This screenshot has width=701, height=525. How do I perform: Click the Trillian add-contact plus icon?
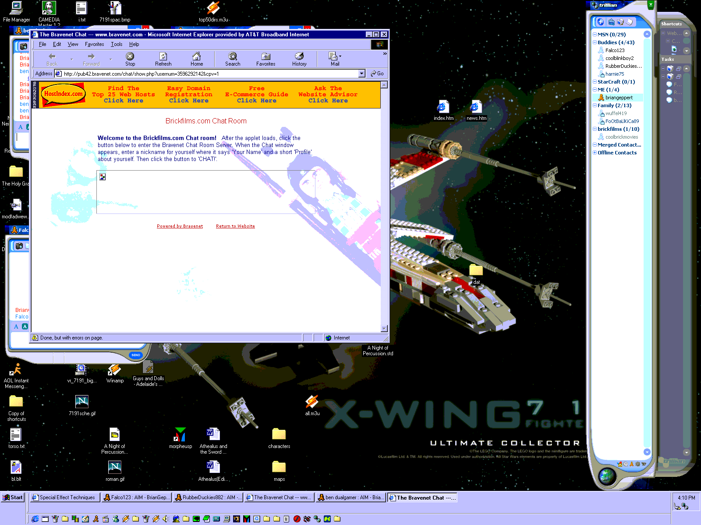tap(601, 22)
